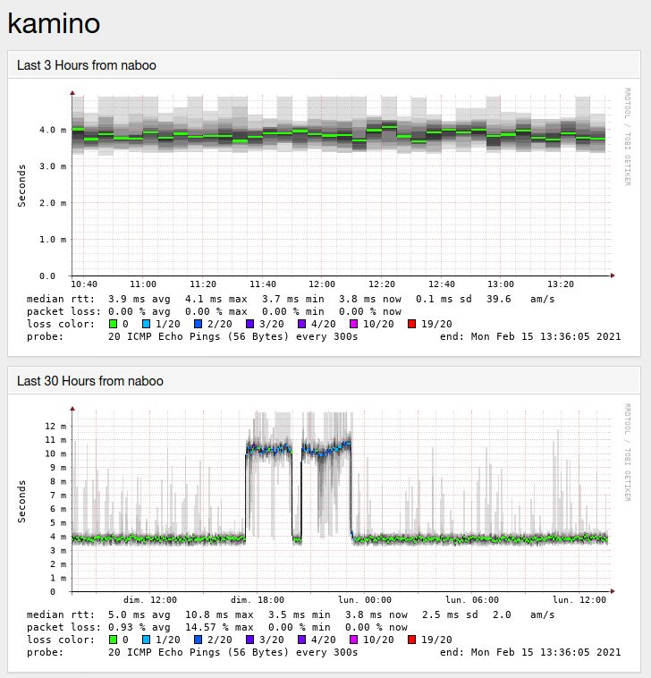Click the 'kamino' page title

tap(53, 23)
